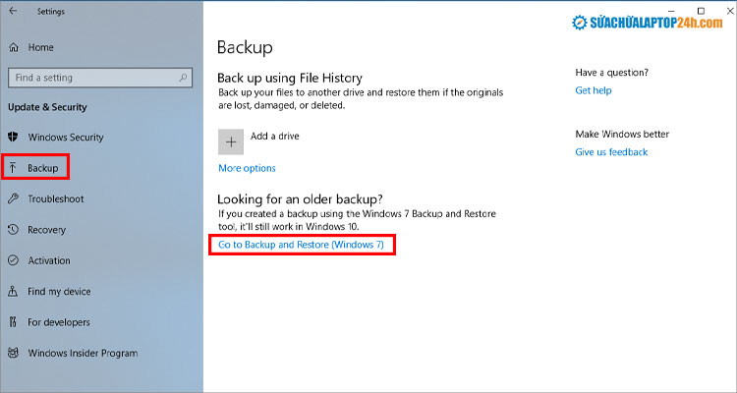The width and height of the screenshot is (737, 393).
Task: Open For developers settings page
Action: [58, 322]
